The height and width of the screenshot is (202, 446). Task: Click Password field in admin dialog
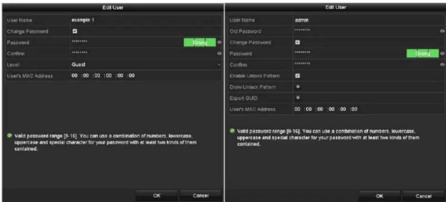[x=349, y=53]
